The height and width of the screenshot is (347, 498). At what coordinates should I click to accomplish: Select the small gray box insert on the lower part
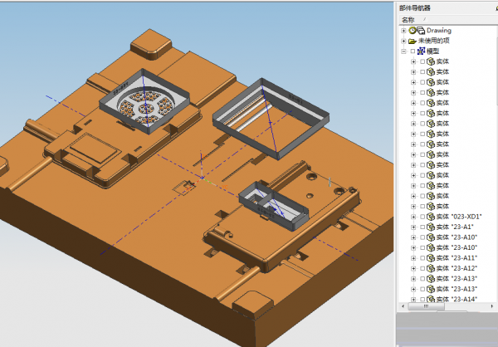coord(273,206)
